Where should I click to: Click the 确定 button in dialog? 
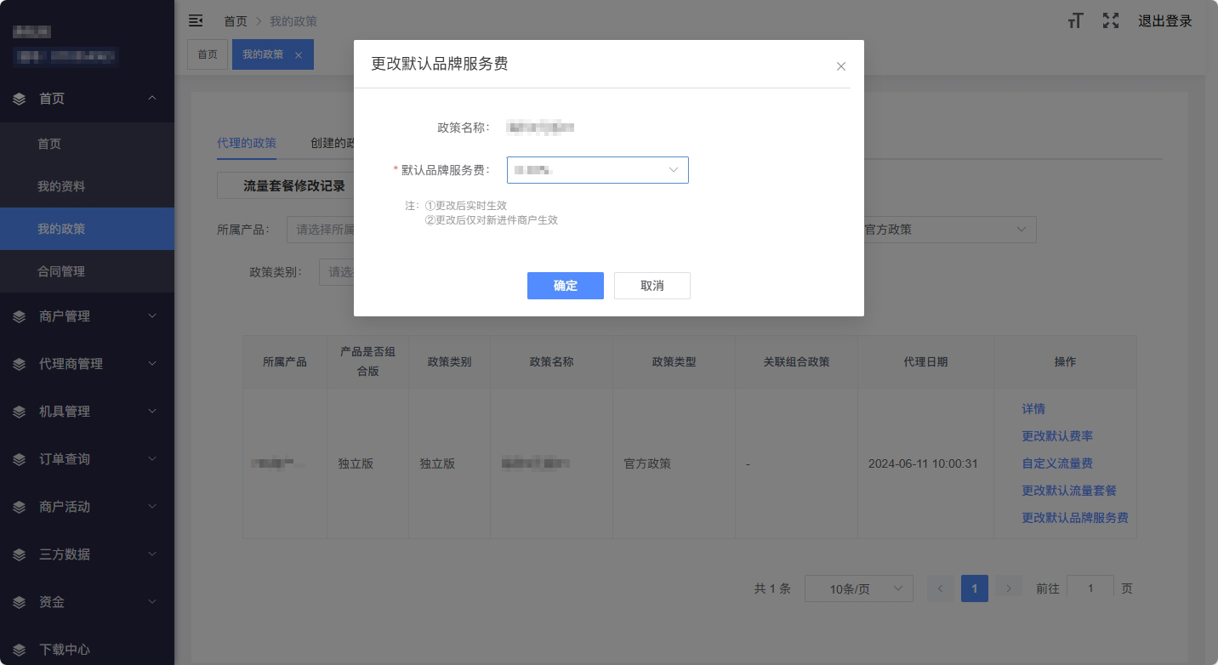565,286
